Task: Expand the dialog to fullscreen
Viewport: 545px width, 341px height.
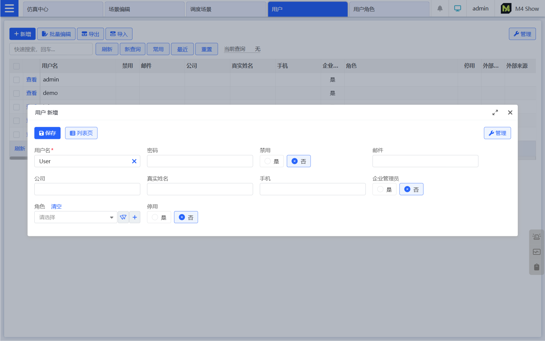Action: [x=495, y=112]
